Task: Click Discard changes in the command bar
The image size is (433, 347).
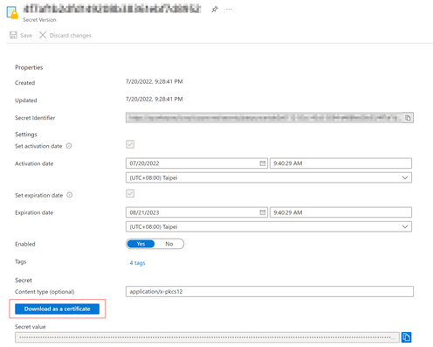Action: coord(65,35)
